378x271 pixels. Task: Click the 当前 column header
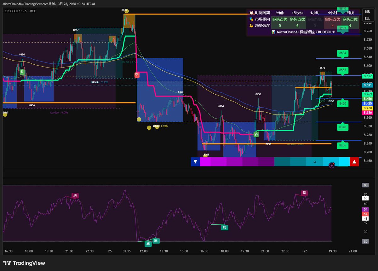(280, 13)
